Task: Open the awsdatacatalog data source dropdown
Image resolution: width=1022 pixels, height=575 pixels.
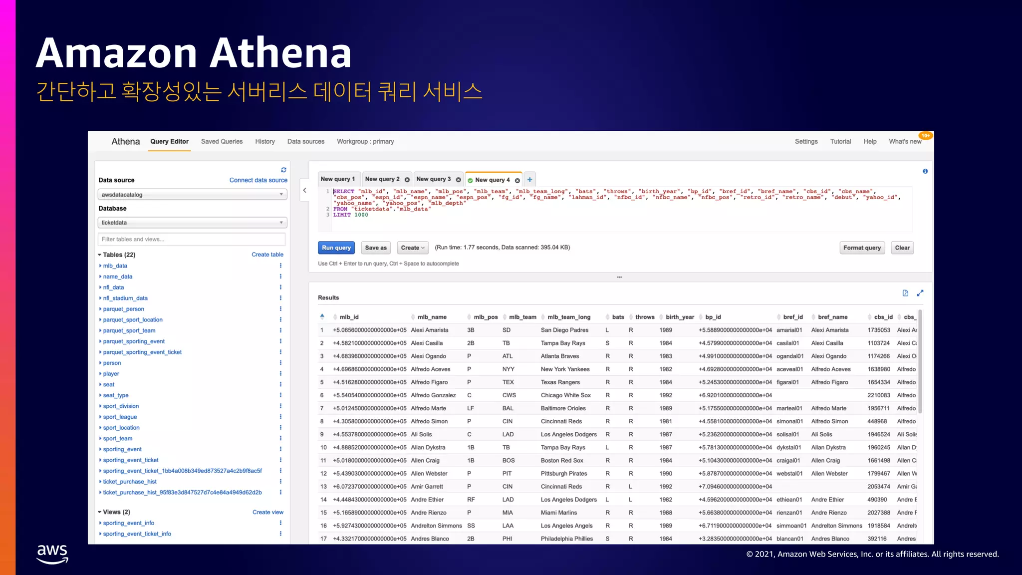Action: coord(192,195)
